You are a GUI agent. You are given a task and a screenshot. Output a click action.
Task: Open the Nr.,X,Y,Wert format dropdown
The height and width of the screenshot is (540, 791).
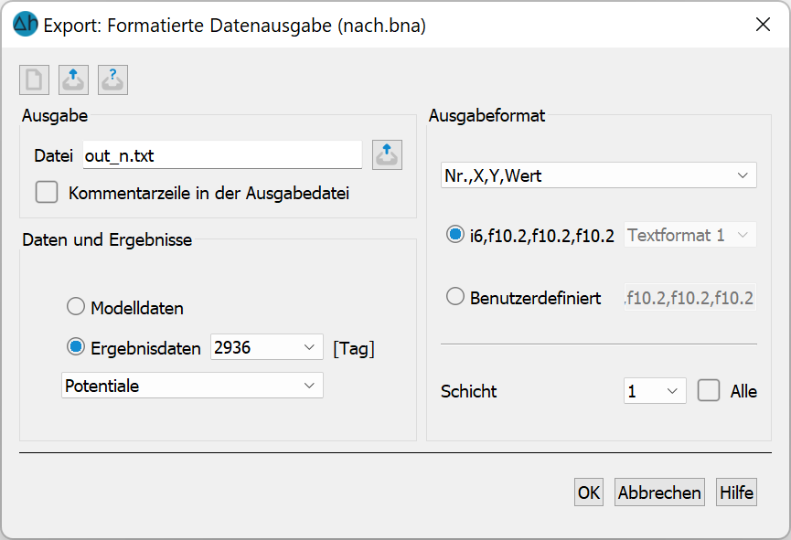(598, 175)
